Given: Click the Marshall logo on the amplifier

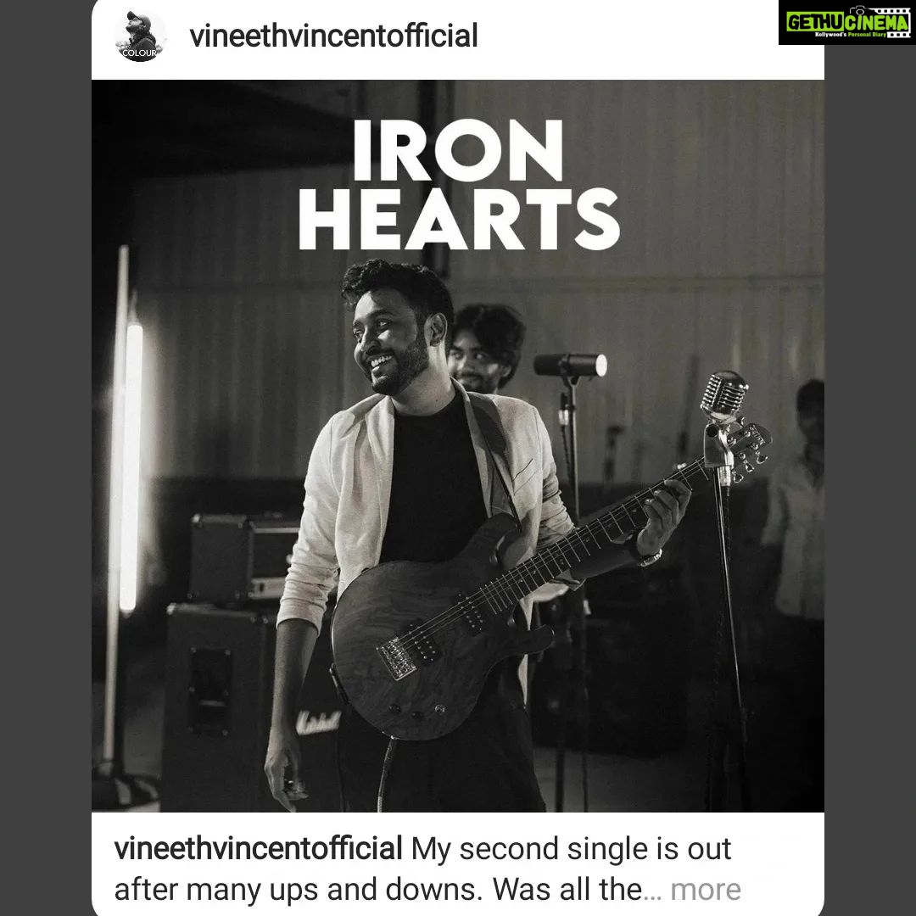Looking at the screenshot, I should pos(318,723).
